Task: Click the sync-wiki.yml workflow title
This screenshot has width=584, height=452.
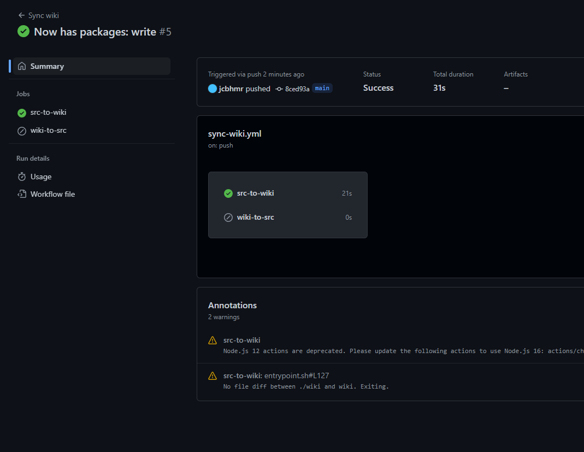Action: [234, 133]
